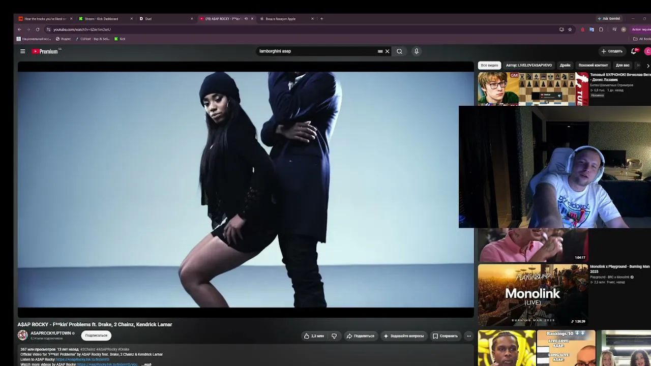Mute the ASAP ROCKY tab audio

click(x=246, y=19)
